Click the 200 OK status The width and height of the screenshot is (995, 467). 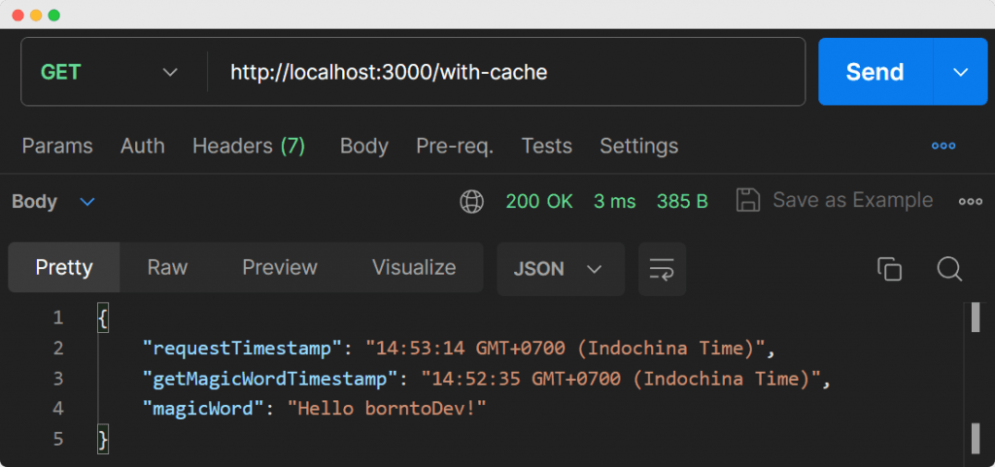(538, 202)
